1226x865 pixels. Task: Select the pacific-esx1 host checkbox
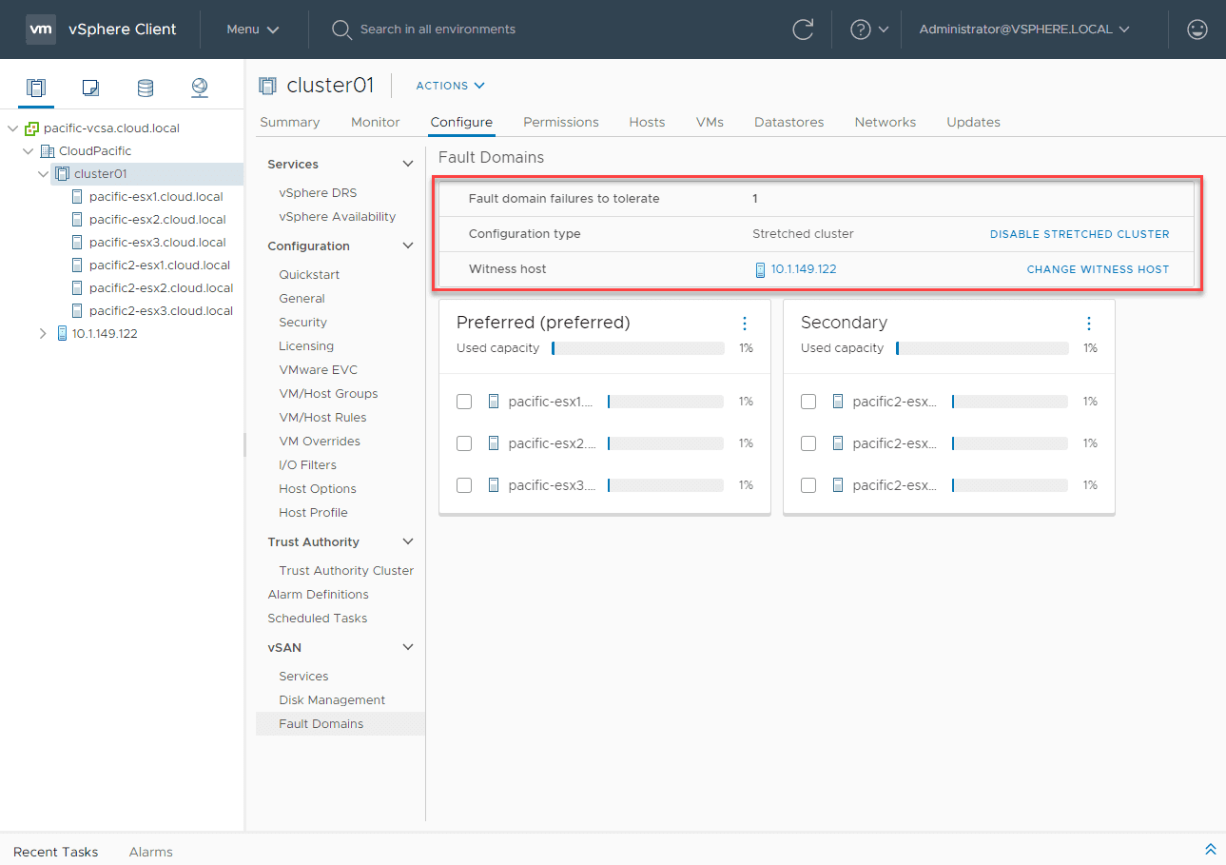[x=463, y=401]
